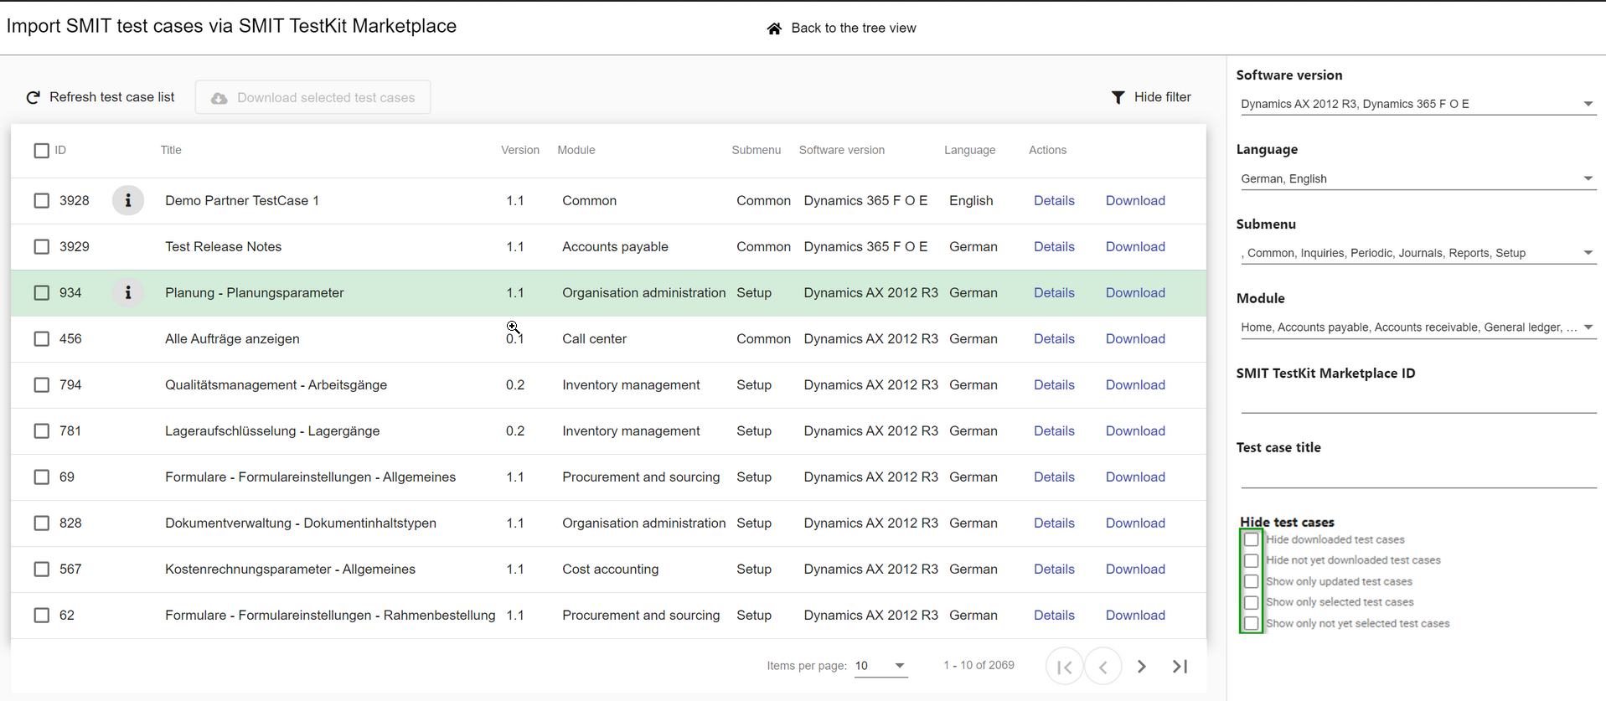Click the refresh icon for test case list
Image resolution: width=1606 pixels, height=701 pixels.
[34, 98]
